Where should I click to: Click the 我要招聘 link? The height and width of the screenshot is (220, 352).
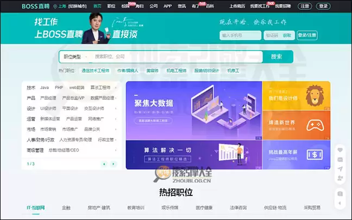[283, 7]
